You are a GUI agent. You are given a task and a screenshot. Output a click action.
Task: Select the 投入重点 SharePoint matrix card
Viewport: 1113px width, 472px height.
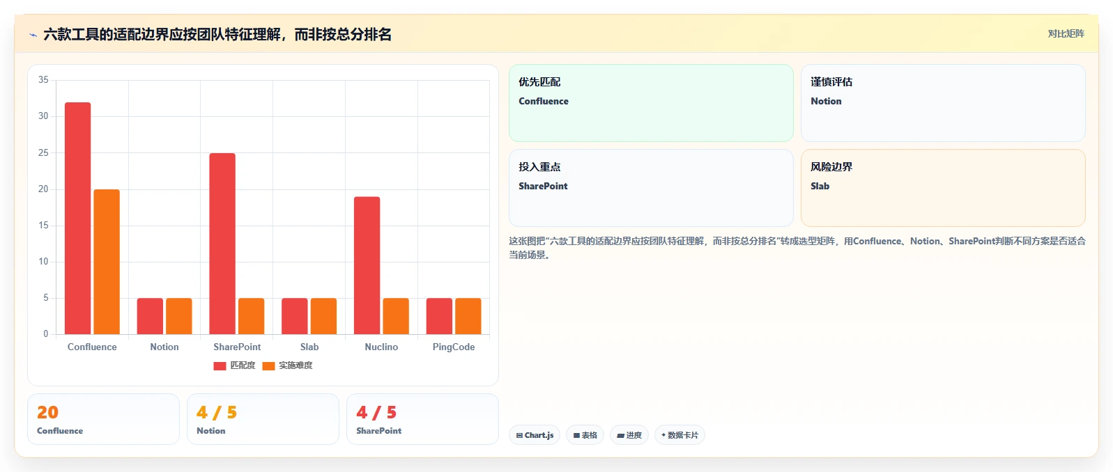(x=651, y=188)
